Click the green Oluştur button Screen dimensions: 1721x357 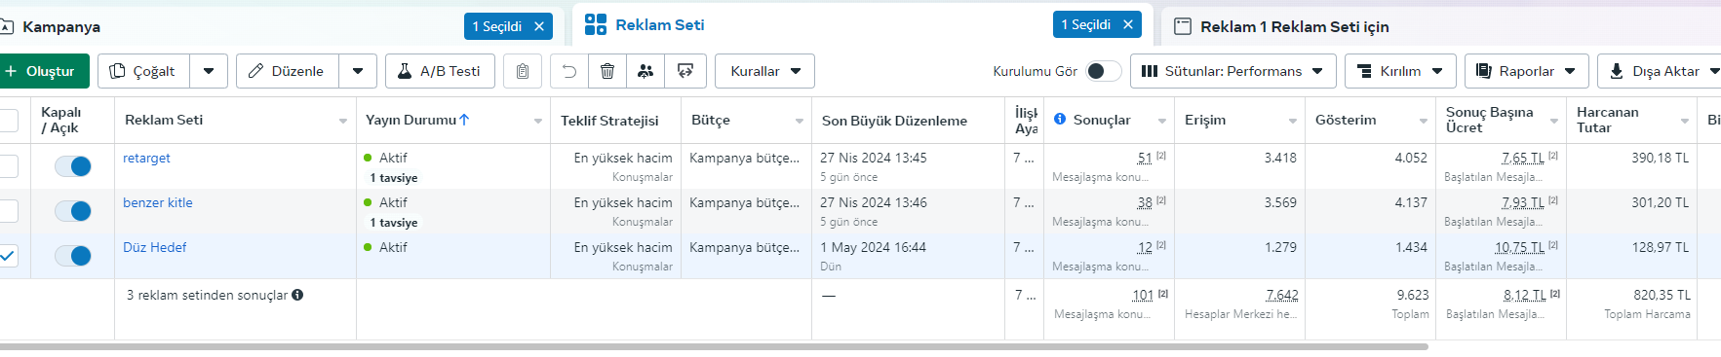point(42,71)
